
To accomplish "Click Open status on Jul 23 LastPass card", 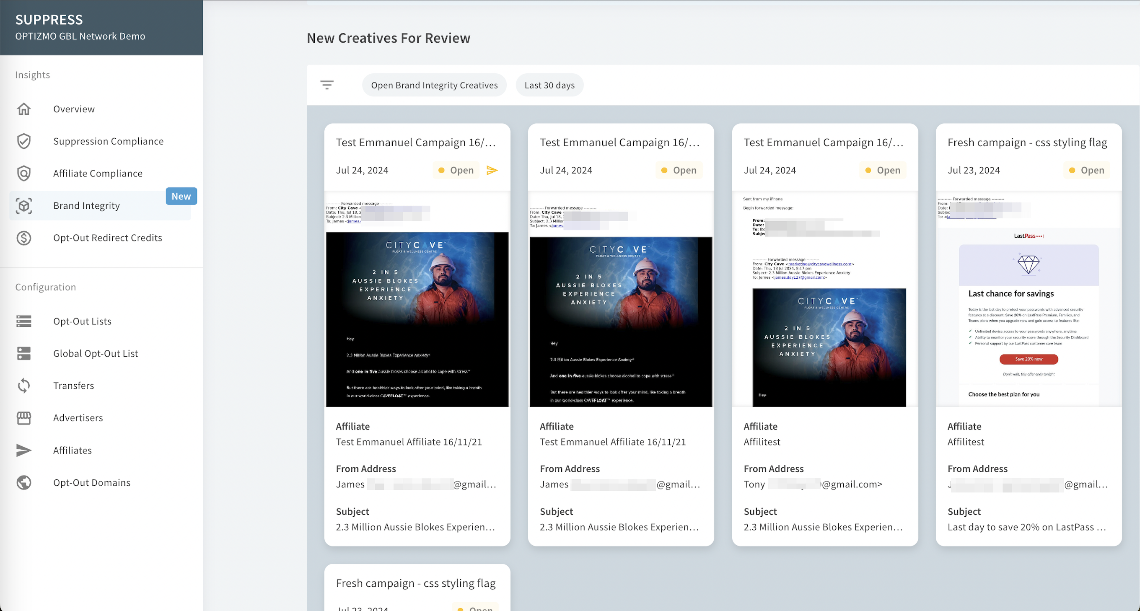I will (1086, 170).
